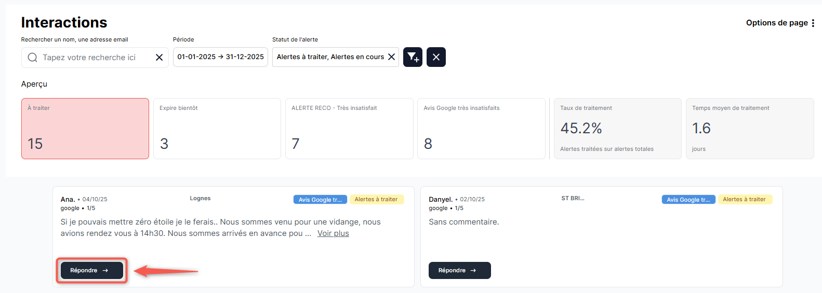
Task: Filter by Avis Google très insatisfaits card
Action: [481, 129]
